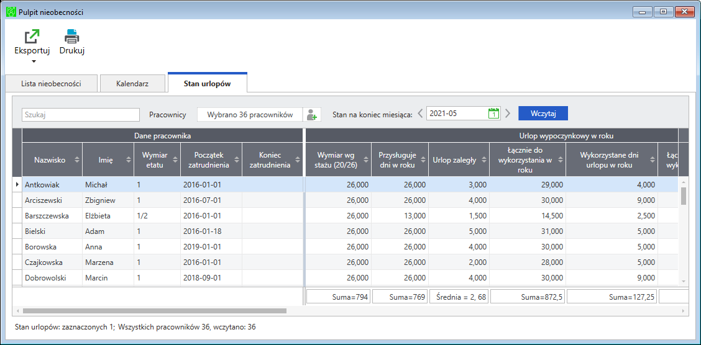Sort by Wykorzystane dni urlopu w roku arrows
The height and width of the screenshot is (345, 701).
(x=653, y=160)
